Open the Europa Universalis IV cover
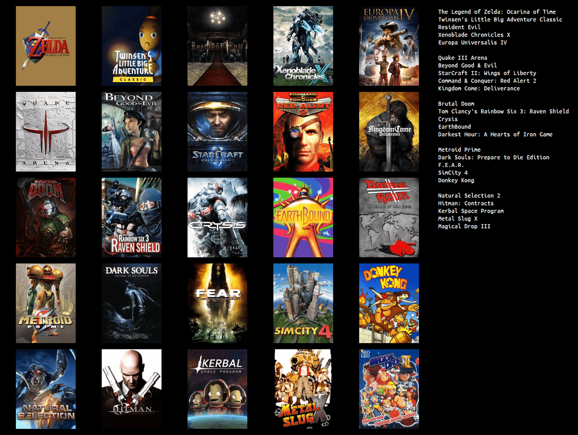The width and height of the screenshot is (578, 435). pos(389,46)
